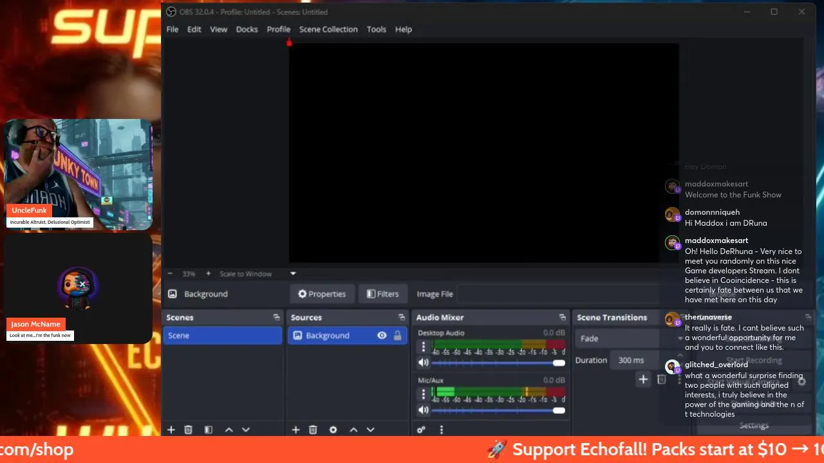Image resolution: width=824 pixels, height=463 pixels.
Task: Open the Tools menu
Action: click(x=377, y=29)
